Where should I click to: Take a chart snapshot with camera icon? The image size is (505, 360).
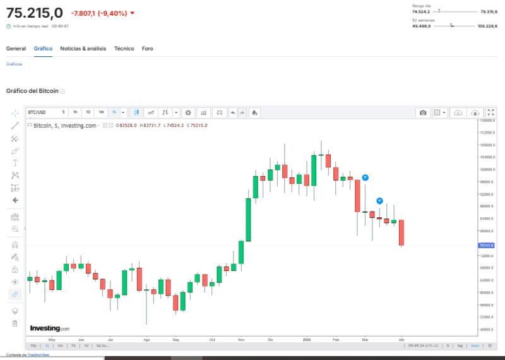[423, 112]
